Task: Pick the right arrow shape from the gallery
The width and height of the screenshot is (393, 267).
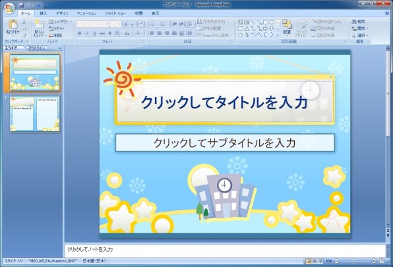Action: [x=266, y=28]
